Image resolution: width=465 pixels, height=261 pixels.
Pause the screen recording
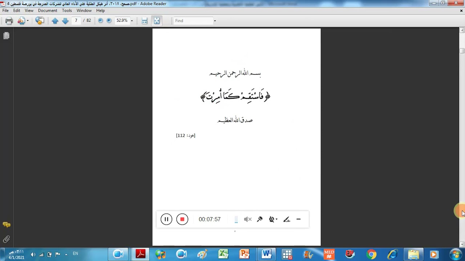click(166, 219)
